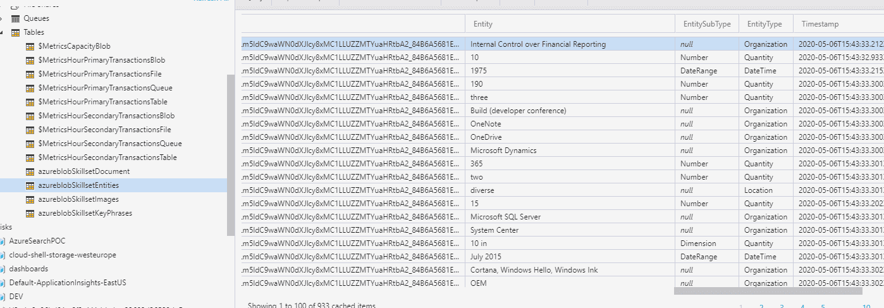This screenshot has height=308, width=884.
Task: Select the dashboards resource group
Action: coord(28,269)
